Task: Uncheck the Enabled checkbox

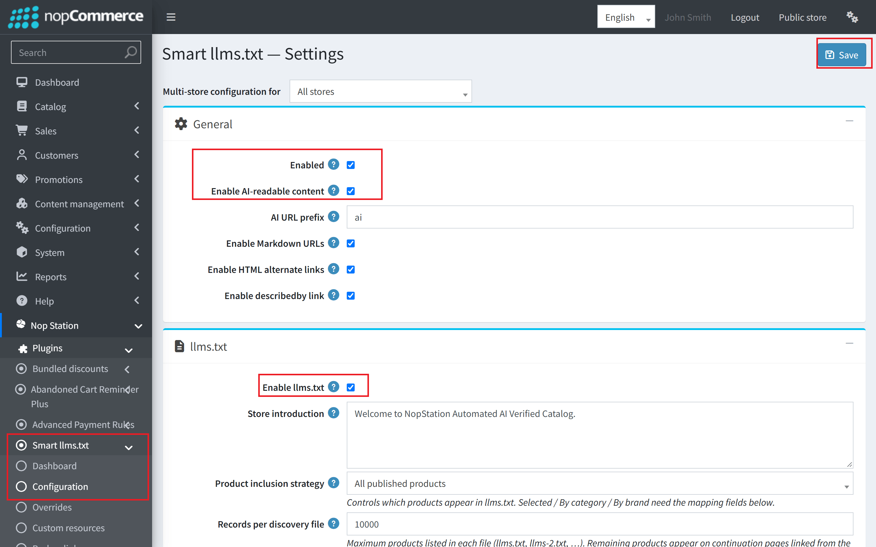Action: coord(350,165)
